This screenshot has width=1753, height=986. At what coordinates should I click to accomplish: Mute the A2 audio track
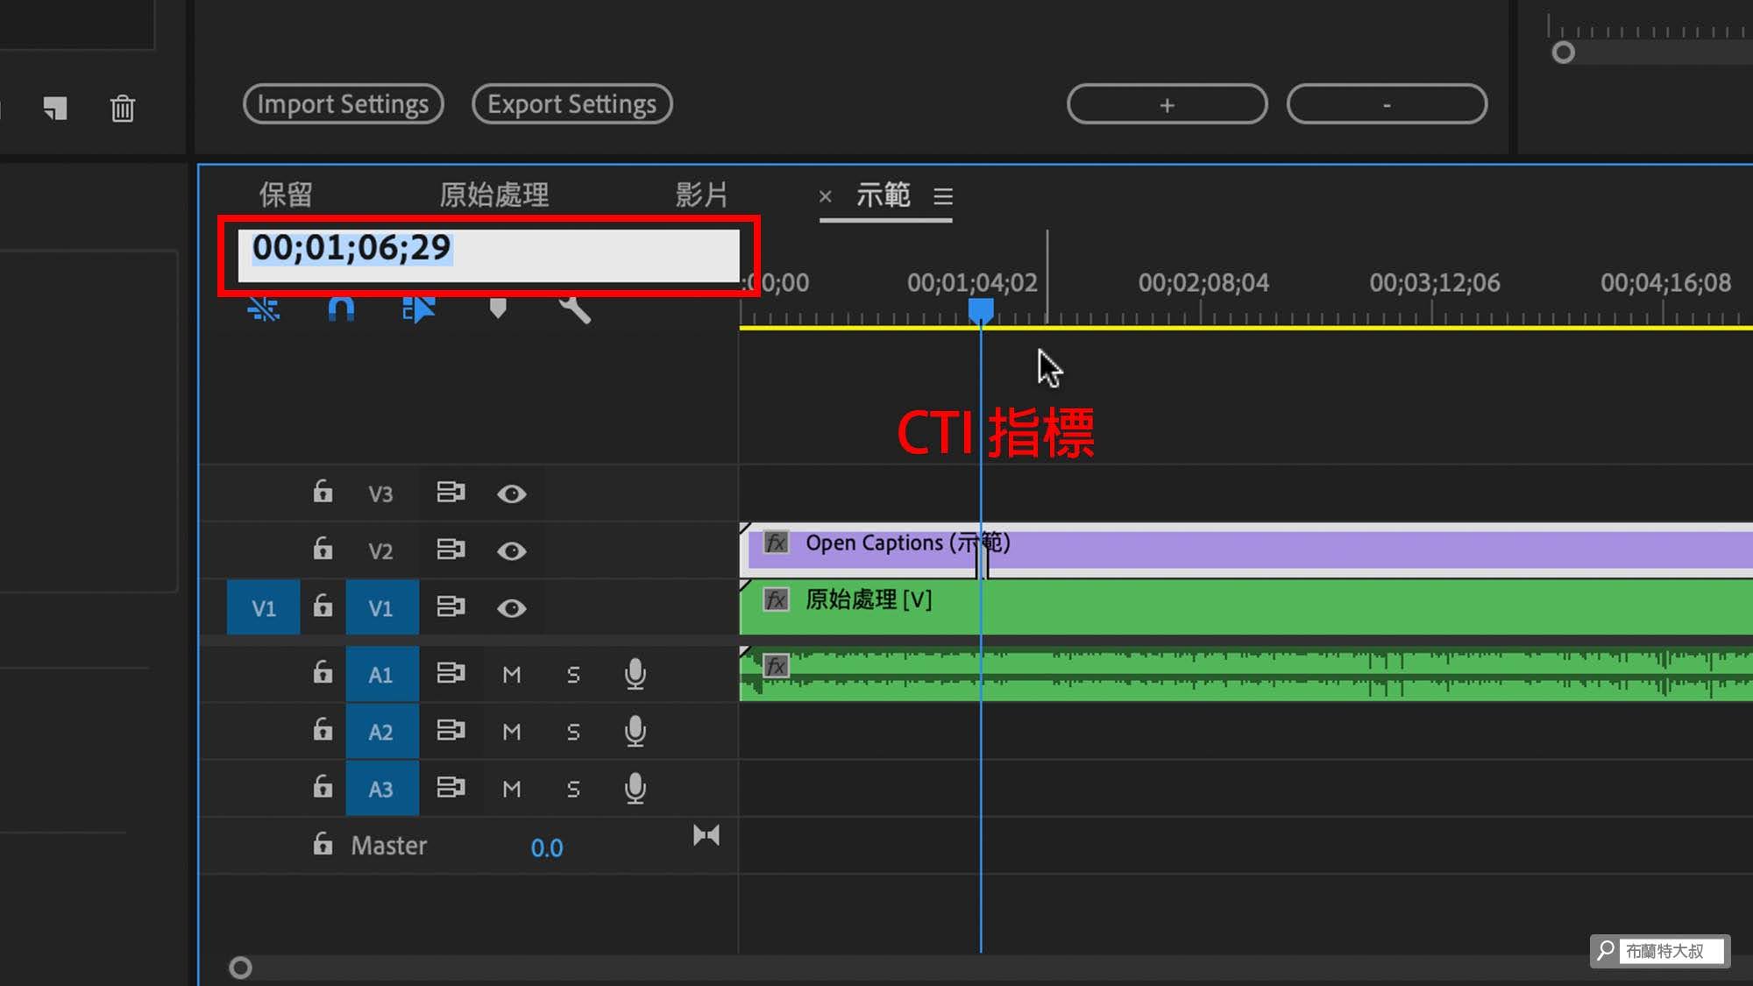click(511, 732)
